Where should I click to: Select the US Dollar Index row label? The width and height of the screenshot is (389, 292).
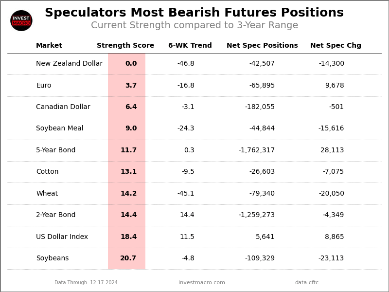click(x=62, y=237)
